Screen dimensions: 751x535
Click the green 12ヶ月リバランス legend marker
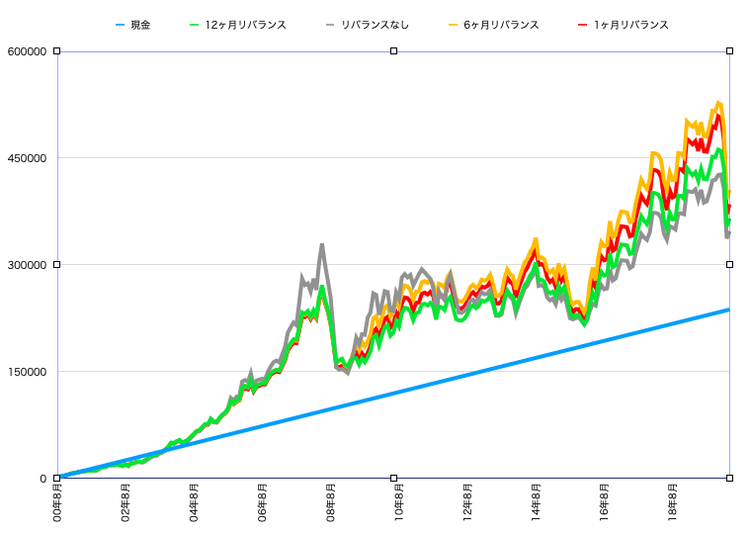tap(194, 25)
